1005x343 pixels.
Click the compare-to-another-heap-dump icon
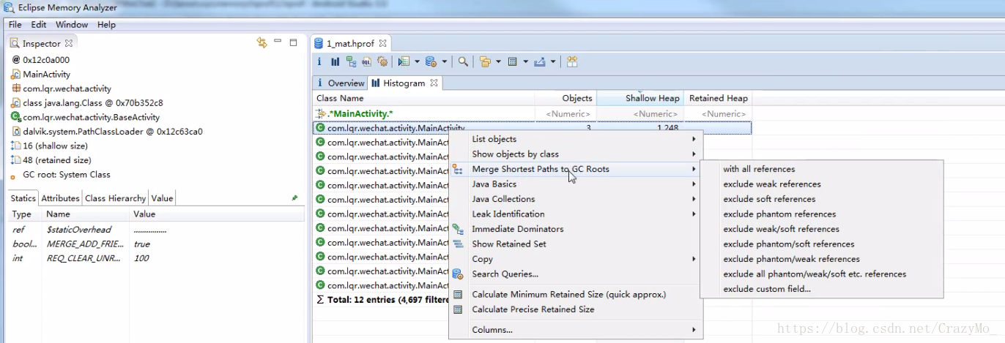coord(572,62)
